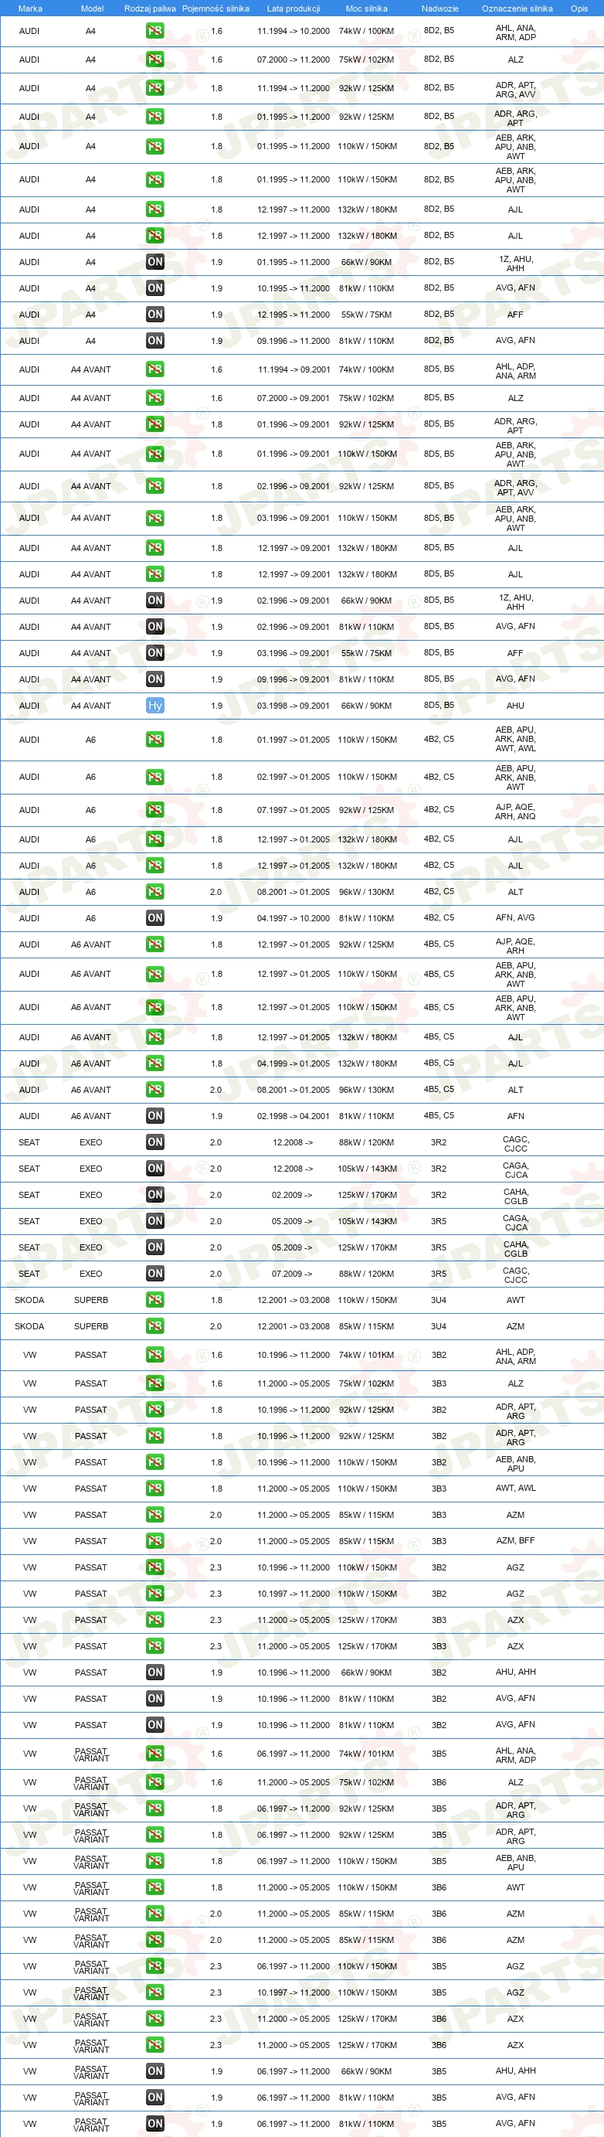Click ON diesel icon in Audi A4 1Z, AHU, AHH row

click(x=155, y=261)
